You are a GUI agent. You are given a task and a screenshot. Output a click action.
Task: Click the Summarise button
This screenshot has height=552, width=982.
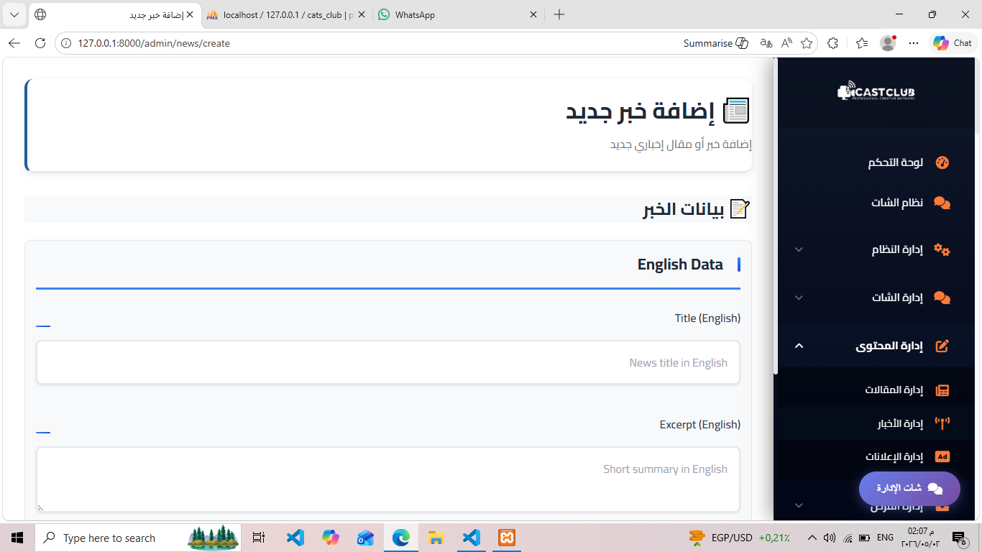coord(717,43)
